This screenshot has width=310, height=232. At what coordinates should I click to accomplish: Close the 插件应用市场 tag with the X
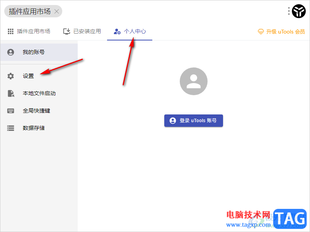(x=56, y=12)
